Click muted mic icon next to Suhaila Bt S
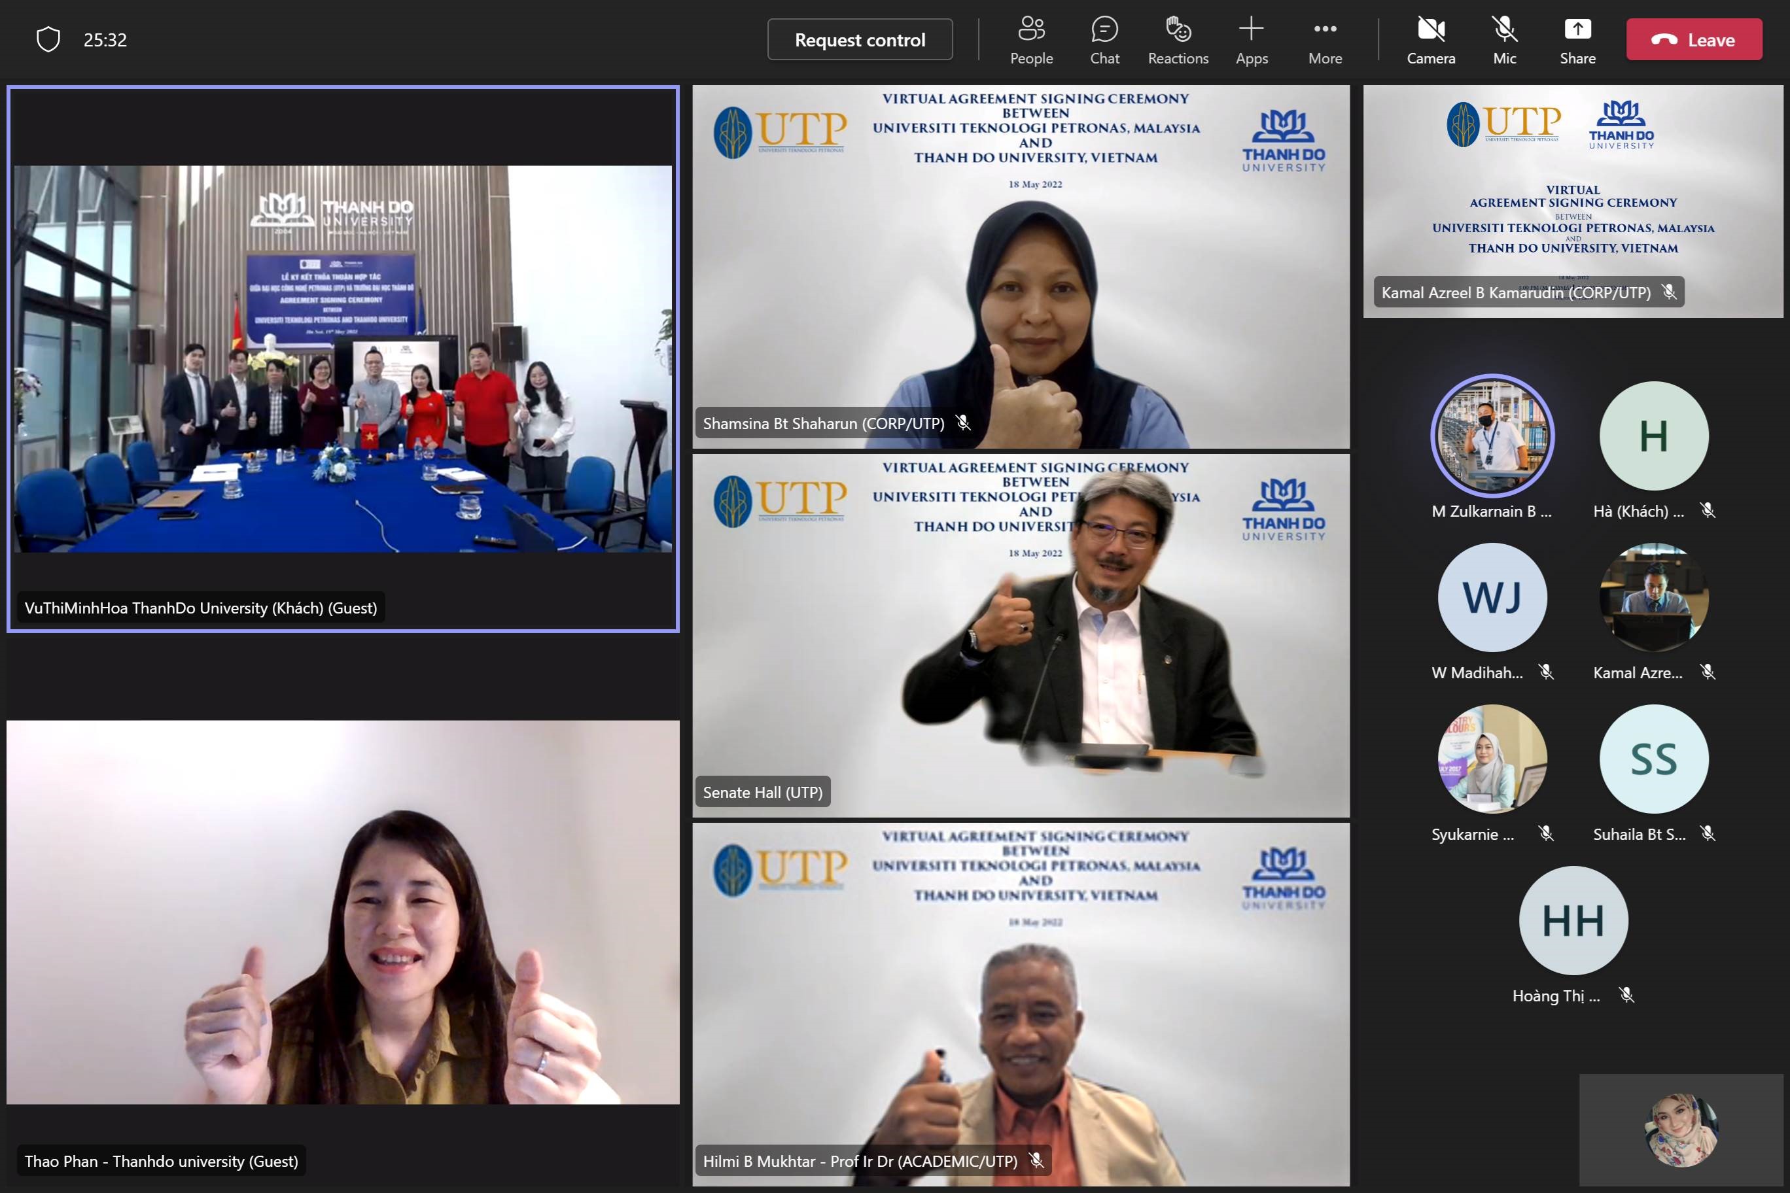 (x=1708, y=834)
